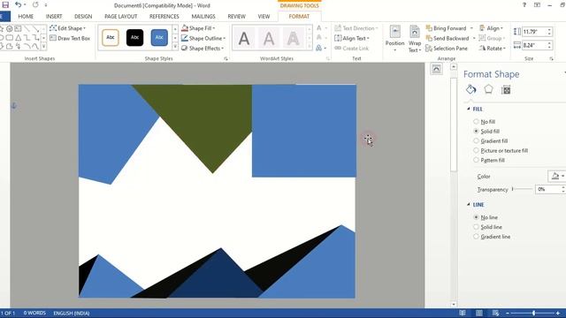Apply the black Abc shape style

pos(134,37)
